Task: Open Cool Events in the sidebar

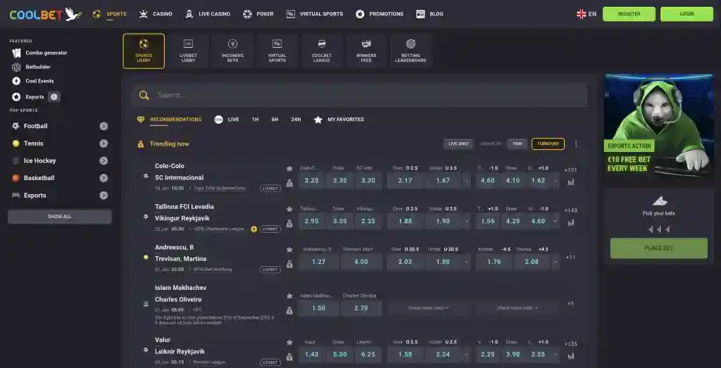Action: [33, 82]
